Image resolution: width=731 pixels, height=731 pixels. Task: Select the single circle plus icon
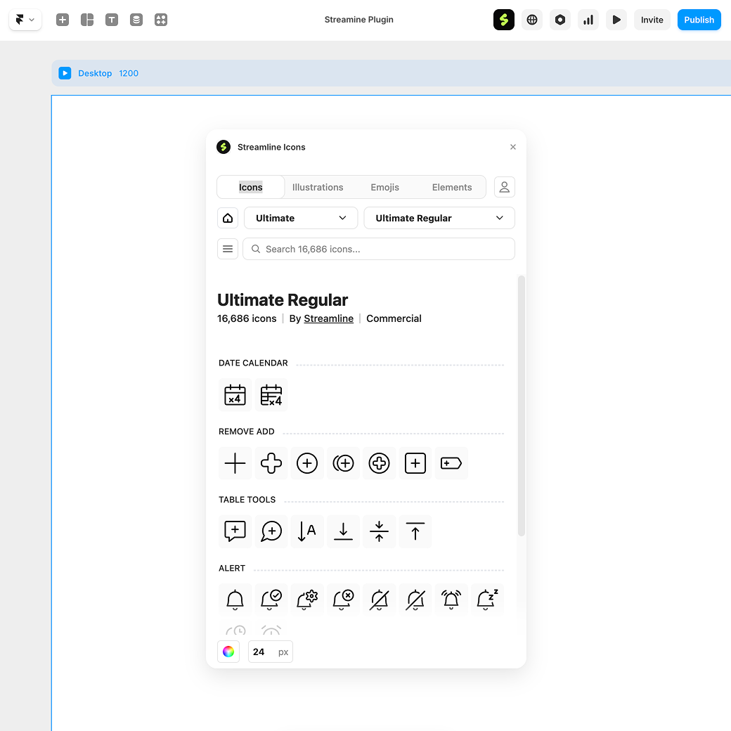[307, 463]
